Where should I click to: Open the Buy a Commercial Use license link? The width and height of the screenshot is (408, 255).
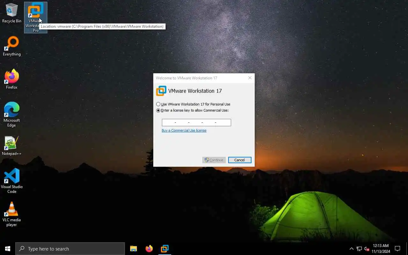click(x=184, y=130)
